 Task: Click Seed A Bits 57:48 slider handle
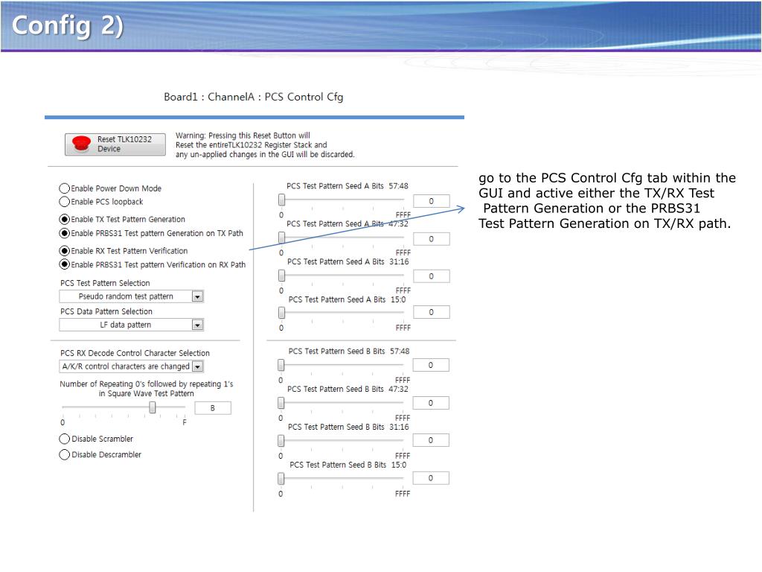point(281,200)
